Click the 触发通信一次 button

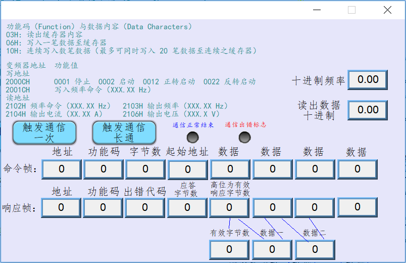[44, 133]
